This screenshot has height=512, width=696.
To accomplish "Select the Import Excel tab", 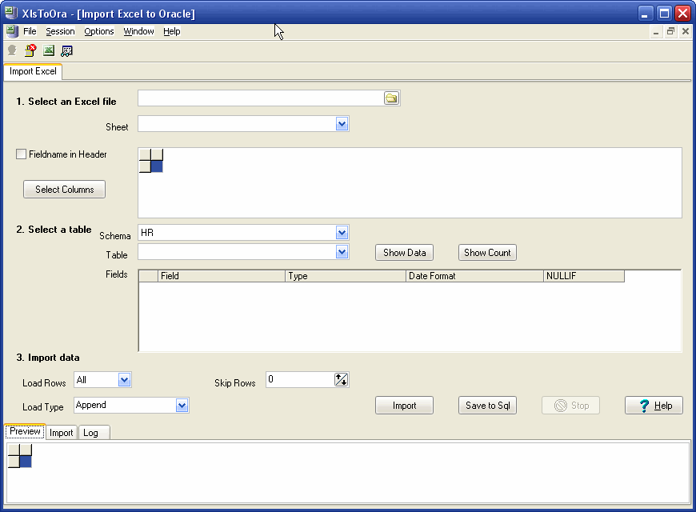I will pos(33,71).
